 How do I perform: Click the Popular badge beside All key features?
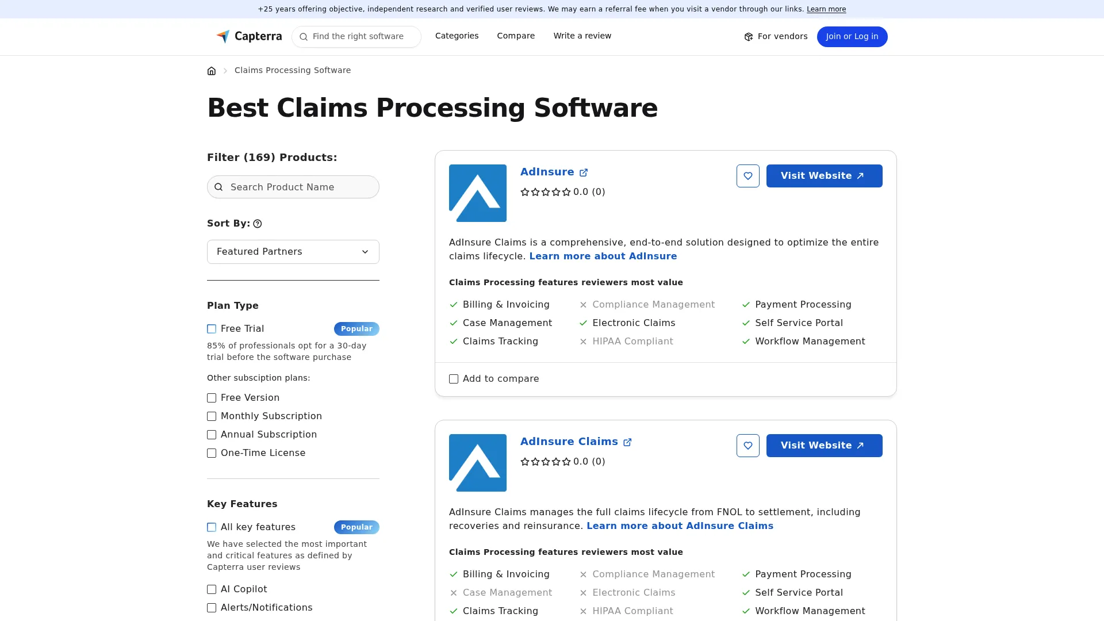click(356, 527)
